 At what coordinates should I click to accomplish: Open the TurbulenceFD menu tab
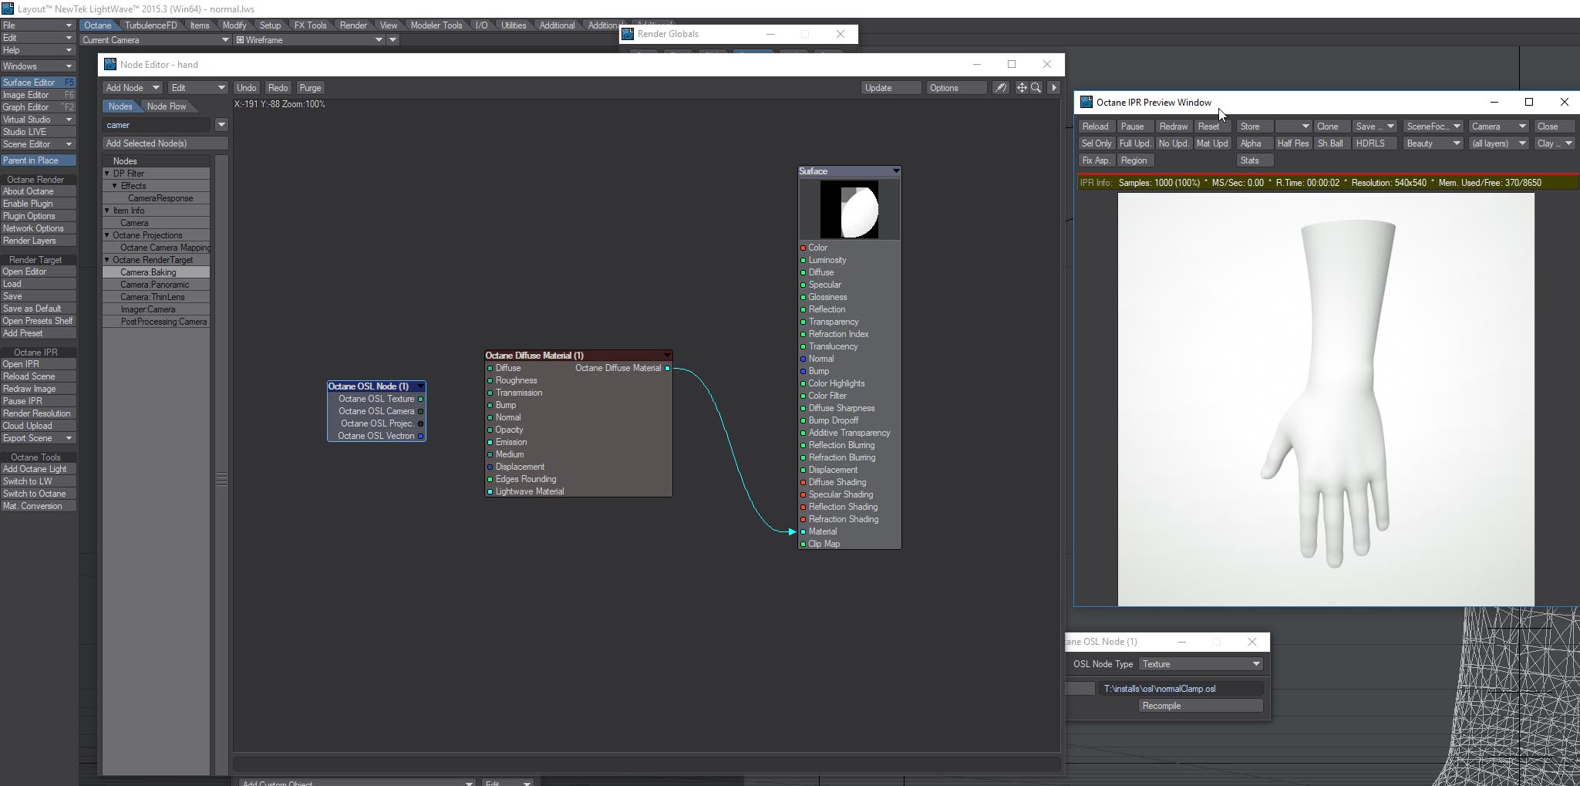tap(150, 25)
